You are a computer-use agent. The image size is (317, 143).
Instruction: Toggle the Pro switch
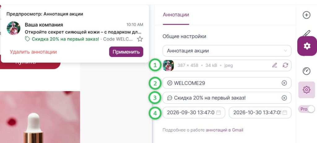(306, 109)
